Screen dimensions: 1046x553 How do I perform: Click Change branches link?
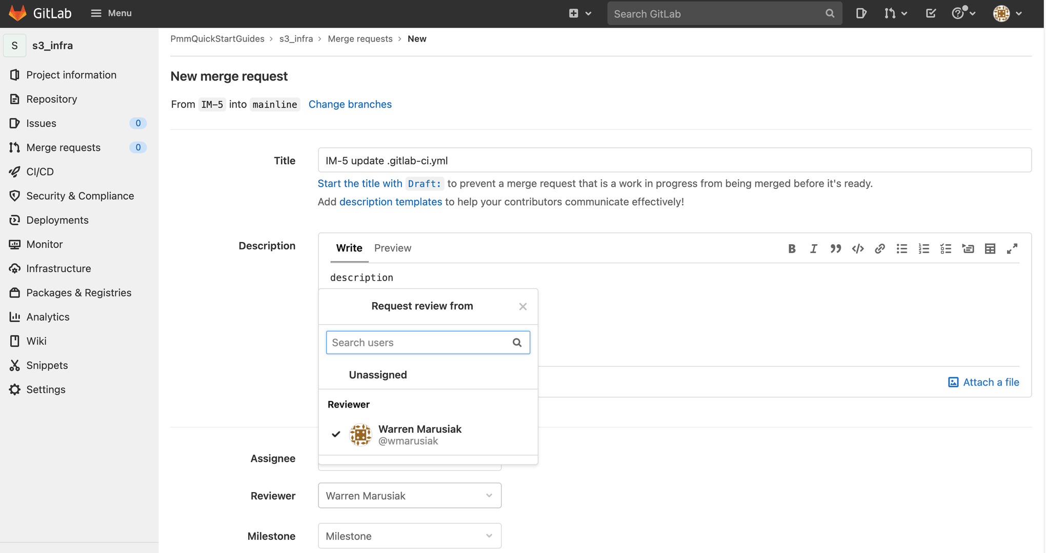pos(351,103)
